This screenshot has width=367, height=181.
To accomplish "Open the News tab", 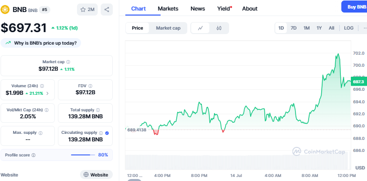I will click(x=197, y=9).
